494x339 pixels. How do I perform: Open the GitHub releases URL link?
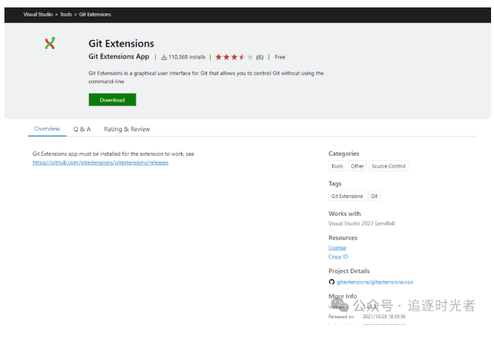pyautogui.click(x=100, y=162)
